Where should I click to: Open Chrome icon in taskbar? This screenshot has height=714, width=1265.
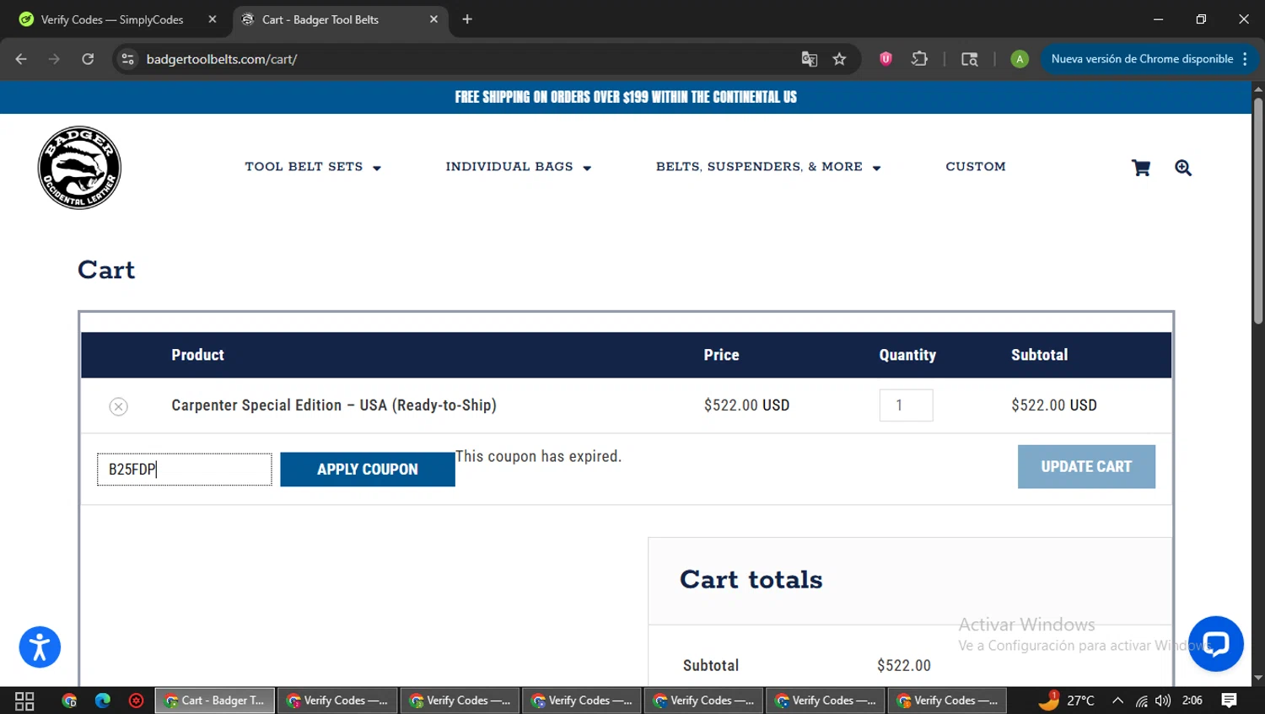pos(69,701)
